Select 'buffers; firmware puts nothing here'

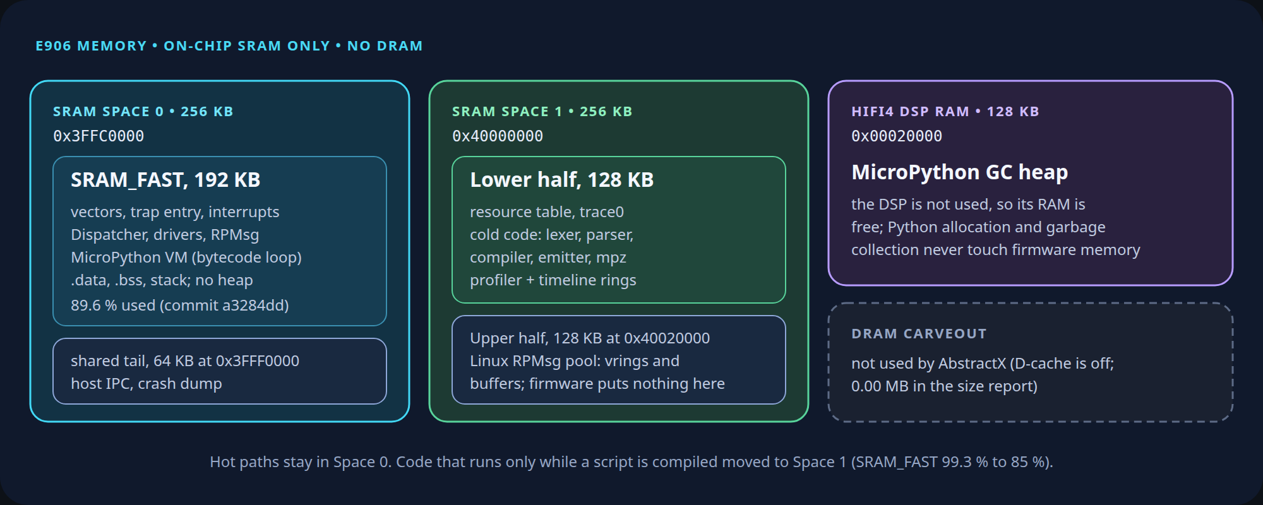tap(597, 384)
